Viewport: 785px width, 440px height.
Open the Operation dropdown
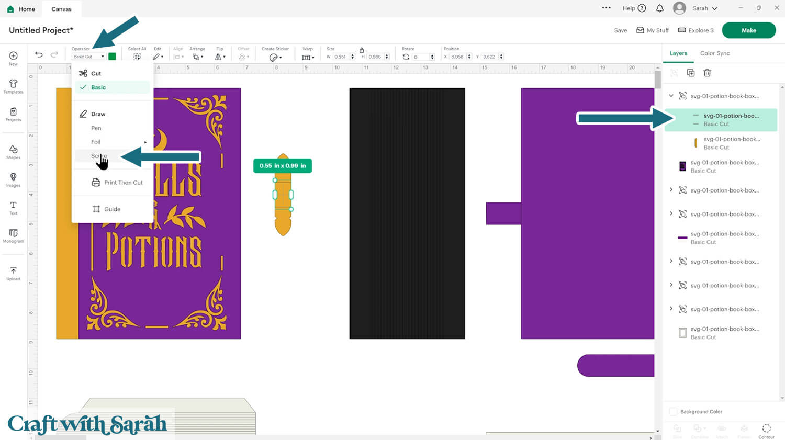click(x=88, y=57)
